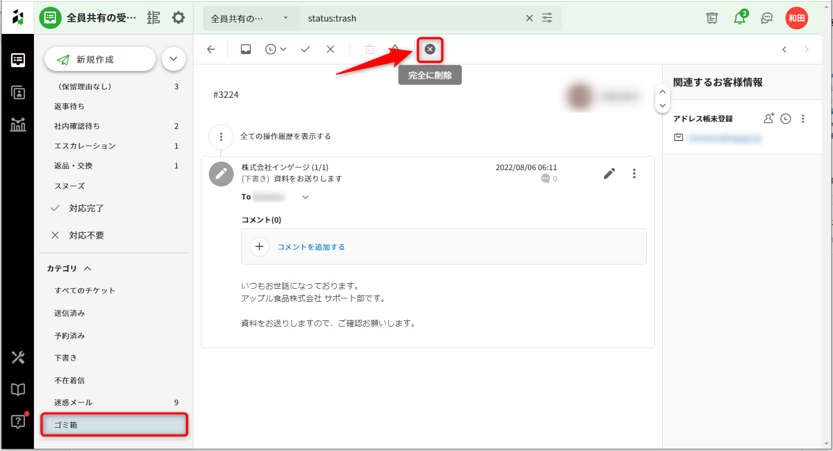Image resolution: width=833 pixels, height=451 pixels.
Task: Collapse the カテゴリ section
Action: click(88, 269)
